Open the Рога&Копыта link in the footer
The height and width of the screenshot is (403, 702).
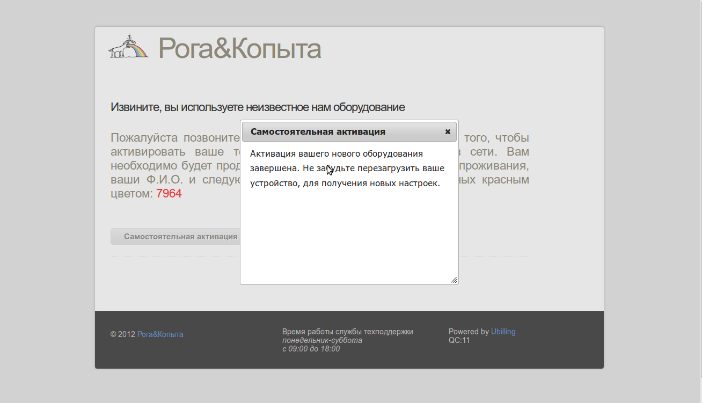(160, 334)
